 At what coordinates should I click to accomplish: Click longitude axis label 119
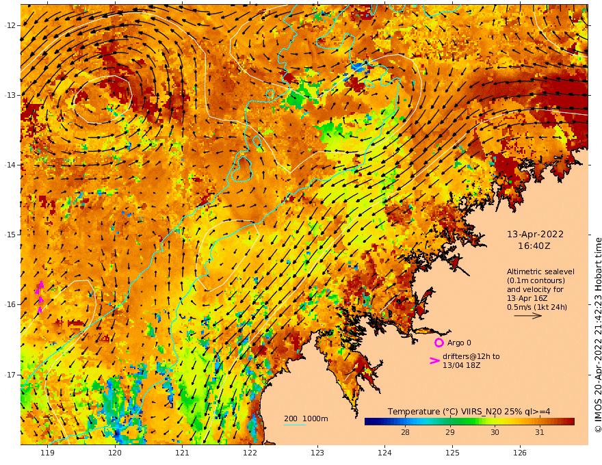pos(48,453)
